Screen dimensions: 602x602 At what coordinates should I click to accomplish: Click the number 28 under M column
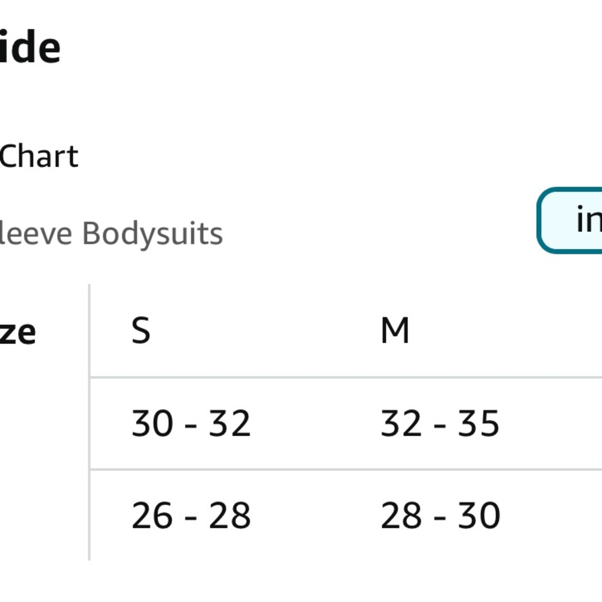401,515
